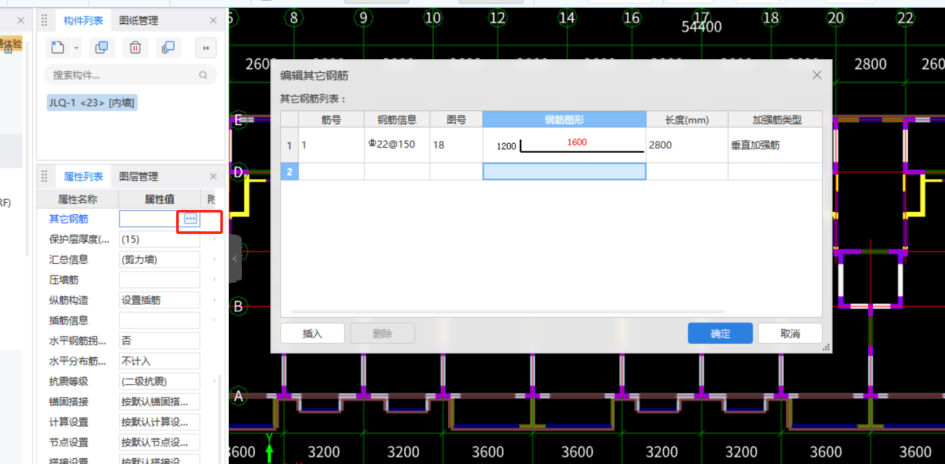Click the 计算设置 value 按默认计算设...
Image resolution: width=945 pixels, height=464 pixels.
(x=159, y=422)
